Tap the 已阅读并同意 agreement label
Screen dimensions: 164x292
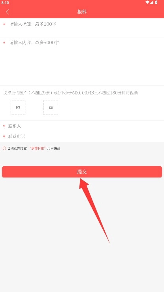point(17,149)
